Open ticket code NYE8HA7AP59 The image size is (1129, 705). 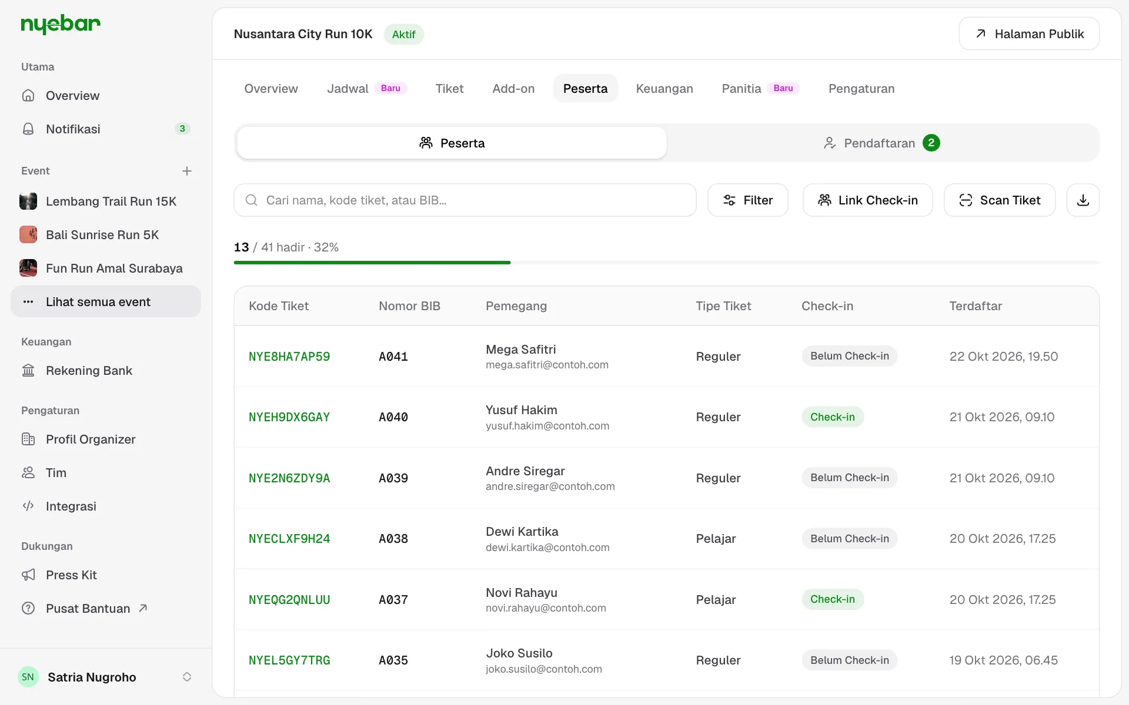click(289, 357)
